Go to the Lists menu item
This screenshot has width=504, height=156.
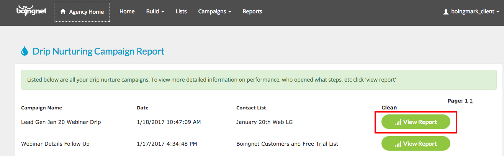tap(181, 11)
